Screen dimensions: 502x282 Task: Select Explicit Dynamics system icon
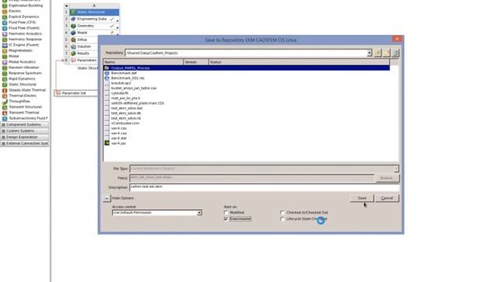coord(5,16)
